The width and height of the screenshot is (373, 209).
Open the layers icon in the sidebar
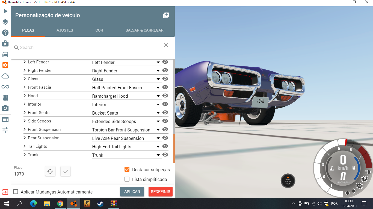(5, 22)
